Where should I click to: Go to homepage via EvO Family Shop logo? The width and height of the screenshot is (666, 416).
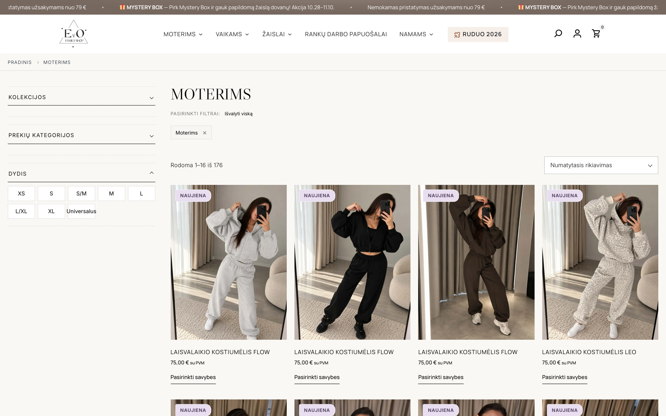(73, 34)
